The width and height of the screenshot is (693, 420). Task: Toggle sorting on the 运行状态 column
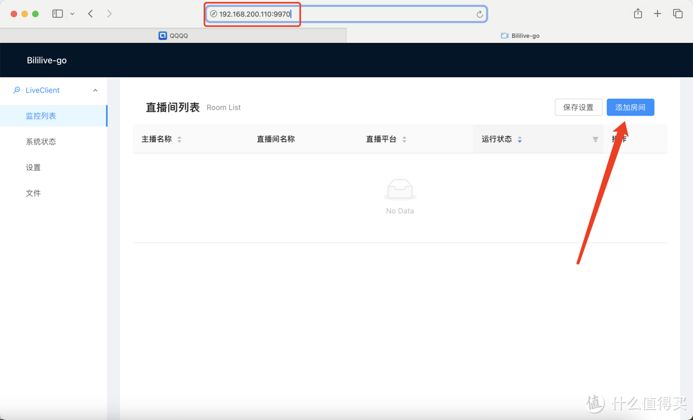click(x=520, y=139)
